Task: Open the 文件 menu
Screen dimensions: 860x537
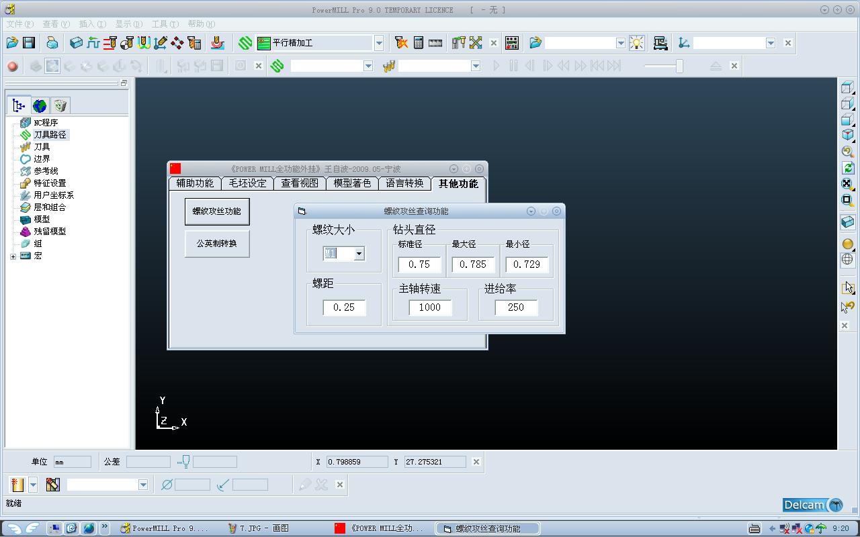Action: point(19,24)
